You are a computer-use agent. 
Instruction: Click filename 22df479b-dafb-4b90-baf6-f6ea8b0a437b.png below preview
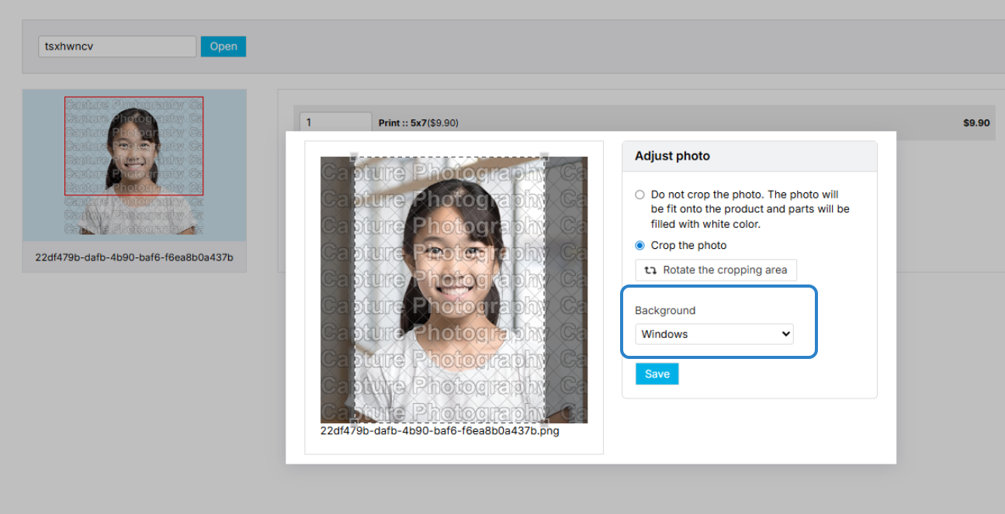(x=439, y=431)
